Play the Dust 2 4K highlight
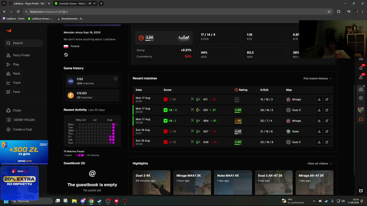The width and height of the screenshot is (367, 206). 151,183
